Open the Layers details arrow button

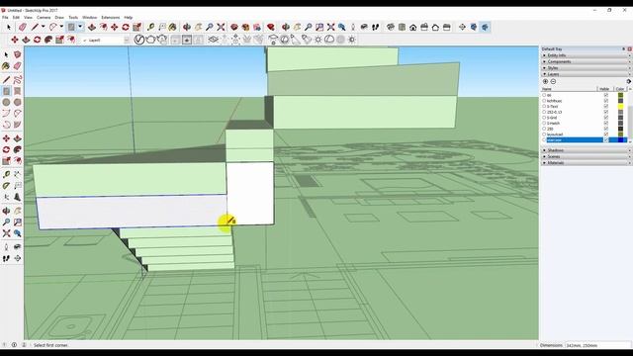click(629, 81)
